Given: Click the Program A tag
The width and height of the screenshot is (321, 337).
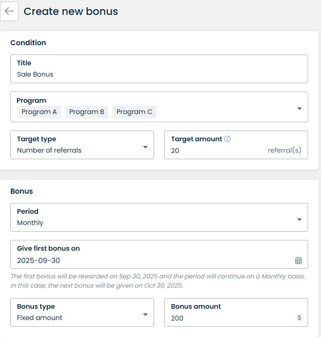Looking at the screenshot, I should [39, 112].
